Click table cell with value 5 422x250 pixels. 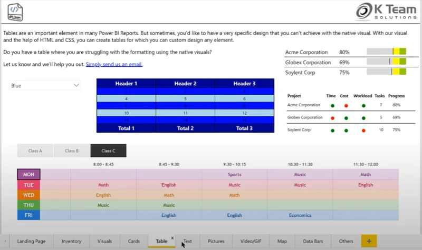click(x=186, y=98)
